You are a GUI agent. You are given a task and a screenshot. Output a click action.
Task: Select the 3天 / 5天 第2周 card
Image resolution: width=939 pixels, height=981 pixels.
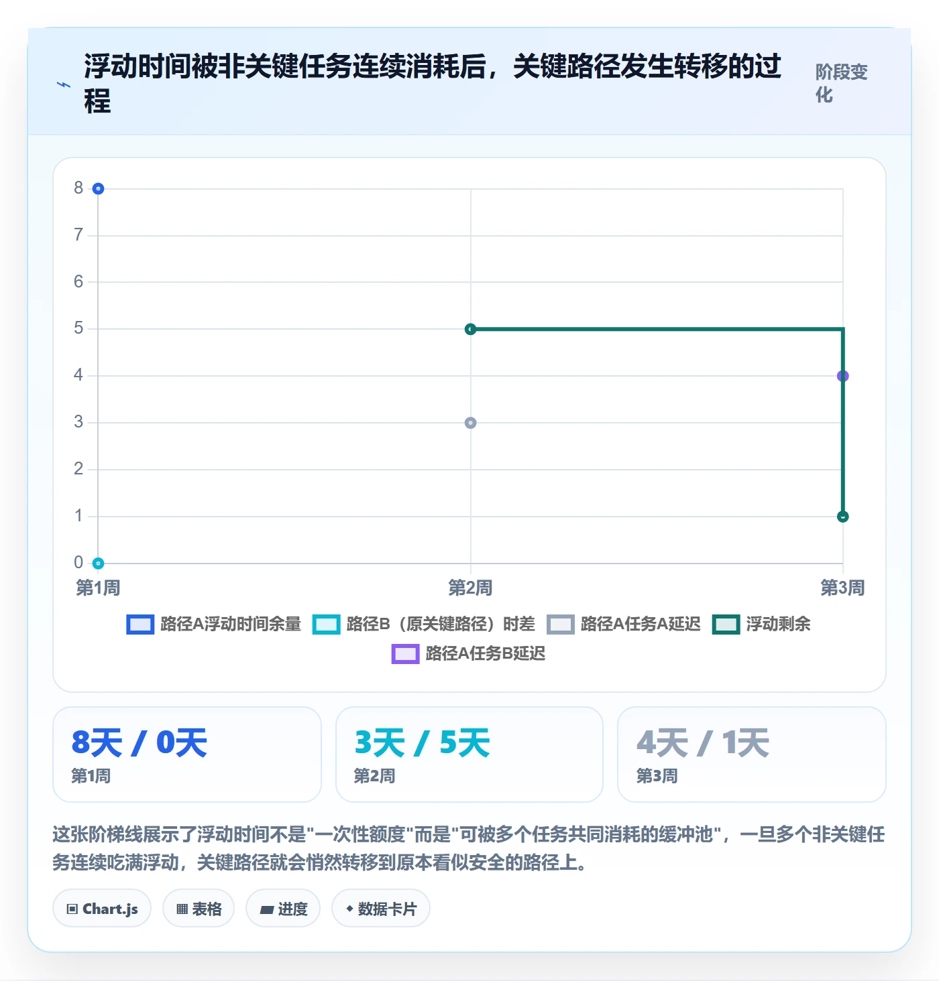click(469, 755)
